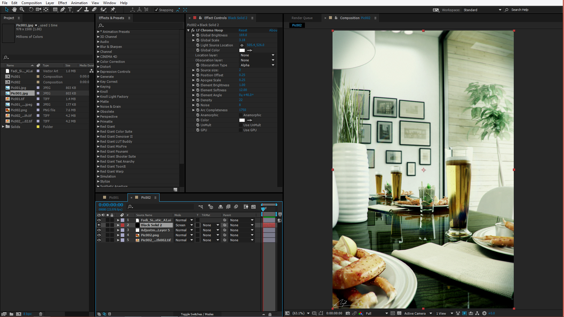Screen dimensions: 564x317
Task: Click Reset for LF Chroma Hoop effect
Action: (243, 30)
